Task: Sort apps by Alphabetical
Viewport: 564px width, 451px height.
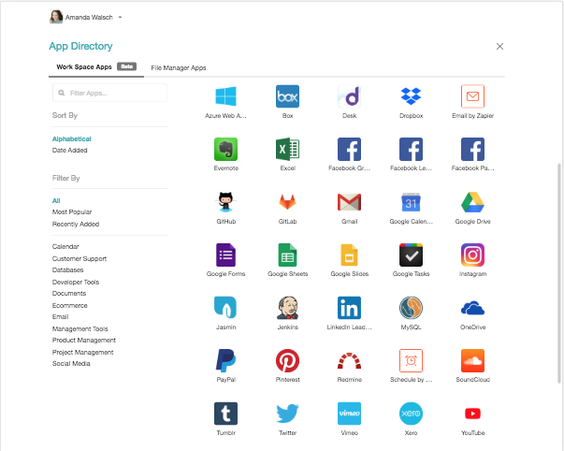Action: coord(72,138)
